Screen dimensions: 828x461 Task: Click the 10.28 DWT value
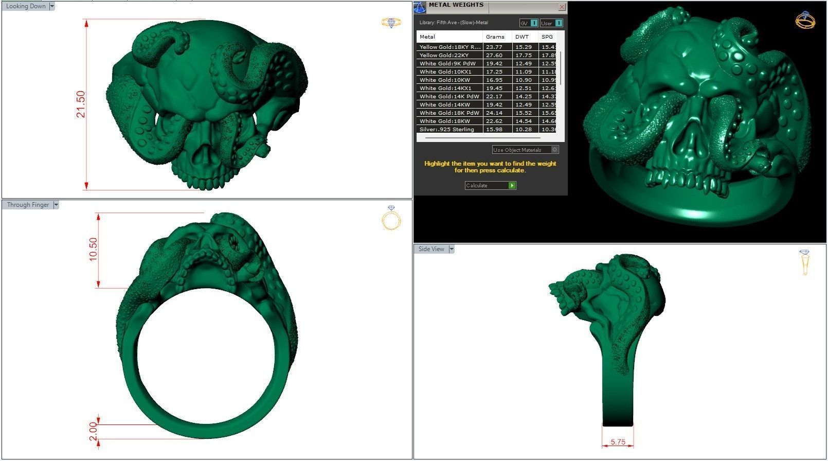pyautogui.click(x=524, y=129)
